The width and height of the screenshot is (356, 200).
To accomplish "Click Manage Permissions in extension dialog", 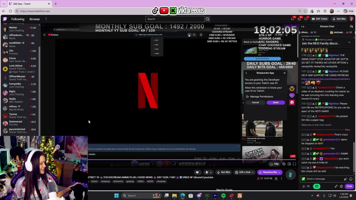I will tap(259, 97).
